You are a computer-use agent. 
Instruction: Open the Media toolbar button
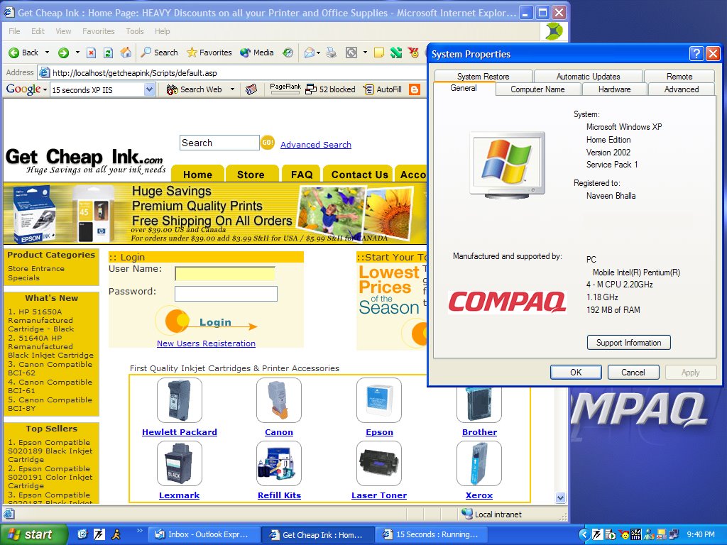click(257, 53)
